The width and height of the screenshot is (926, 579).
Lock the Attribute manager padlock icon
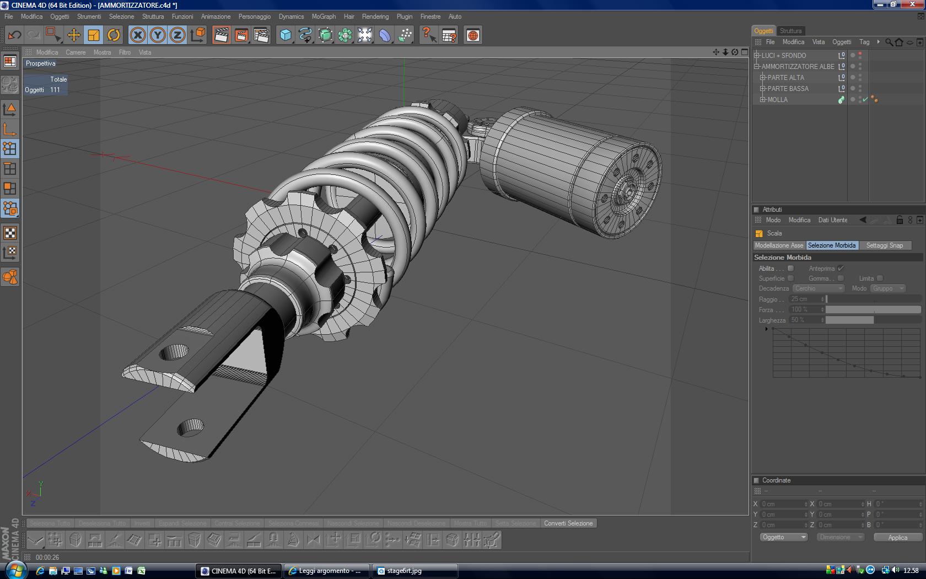click(900, 220)
